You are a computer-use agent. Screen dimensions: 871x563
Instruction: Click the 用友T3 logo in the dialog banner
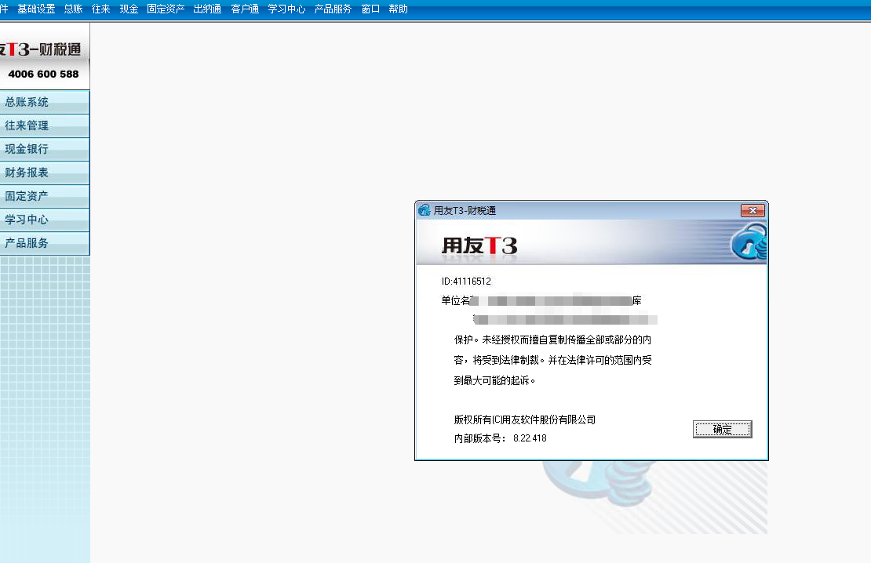pyautogui.click(x=479, y=245)
